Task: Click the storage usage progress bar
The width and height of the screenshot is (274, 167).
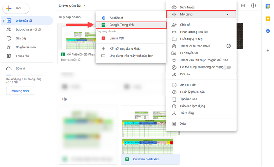Action: [x=25, y=75]
